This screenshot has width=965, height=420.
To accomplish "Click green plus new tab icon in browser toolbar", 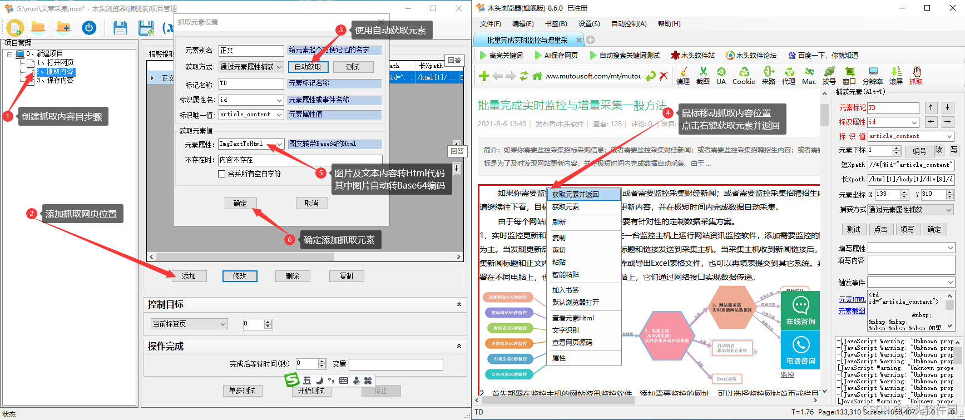I will 484,76.
